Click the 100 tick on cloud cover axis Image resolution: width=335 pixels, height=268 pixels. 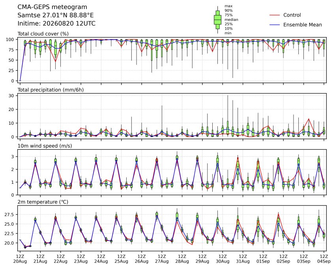10,40
